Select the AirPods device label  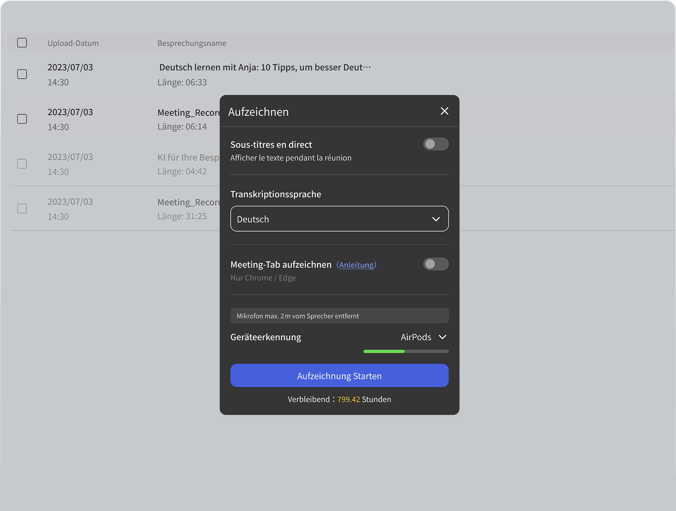416,337
